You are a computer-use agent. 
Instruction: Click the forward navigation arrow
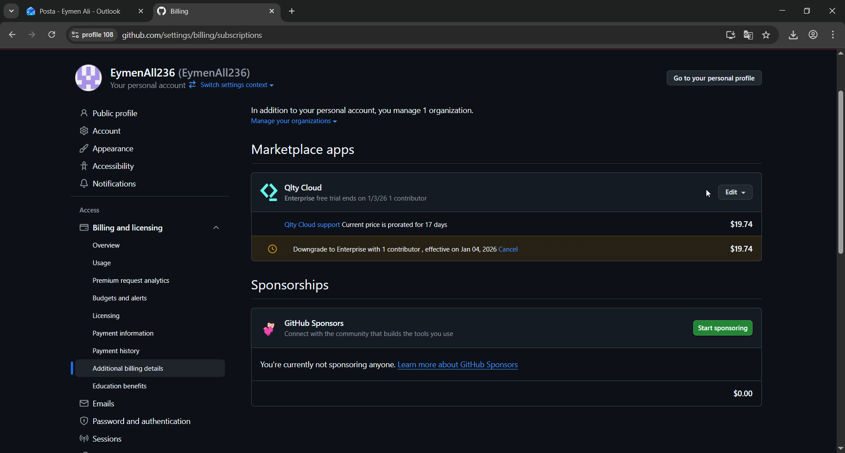pyautogui.click(x=32, y=35)
